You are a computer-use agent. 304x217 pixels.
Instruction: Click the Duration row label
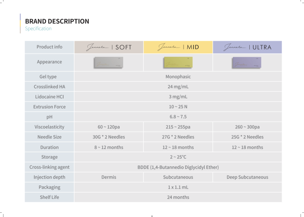coord(49,147)
